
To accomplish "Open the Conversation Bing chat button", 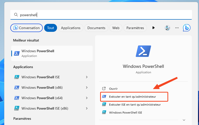I will (x=27, y=28).
